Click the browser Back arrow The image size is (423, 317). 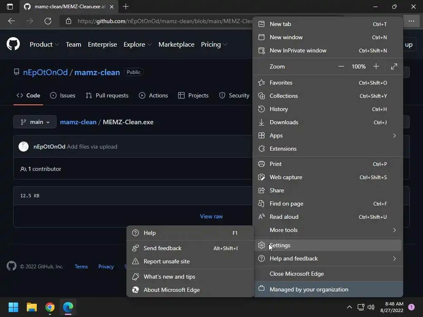point(11,21)
